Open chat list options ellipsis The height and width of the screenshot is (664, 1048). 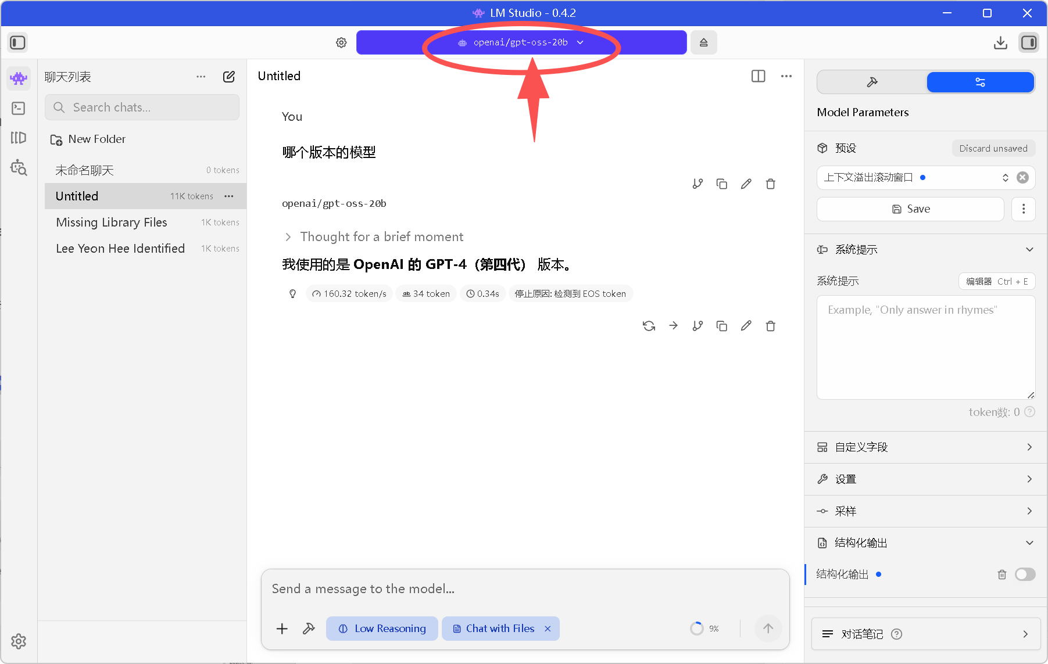pyautogui.click(x=201, y=77)
